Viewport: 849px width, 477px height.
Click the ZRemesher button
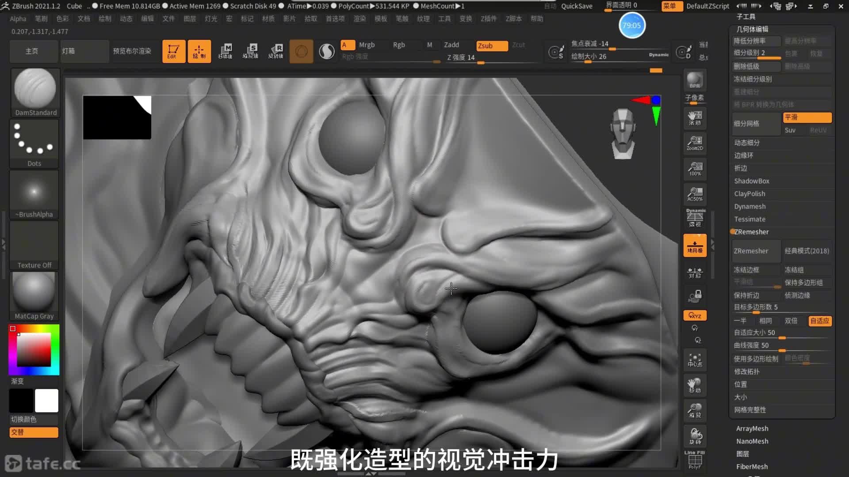[755, 251]
